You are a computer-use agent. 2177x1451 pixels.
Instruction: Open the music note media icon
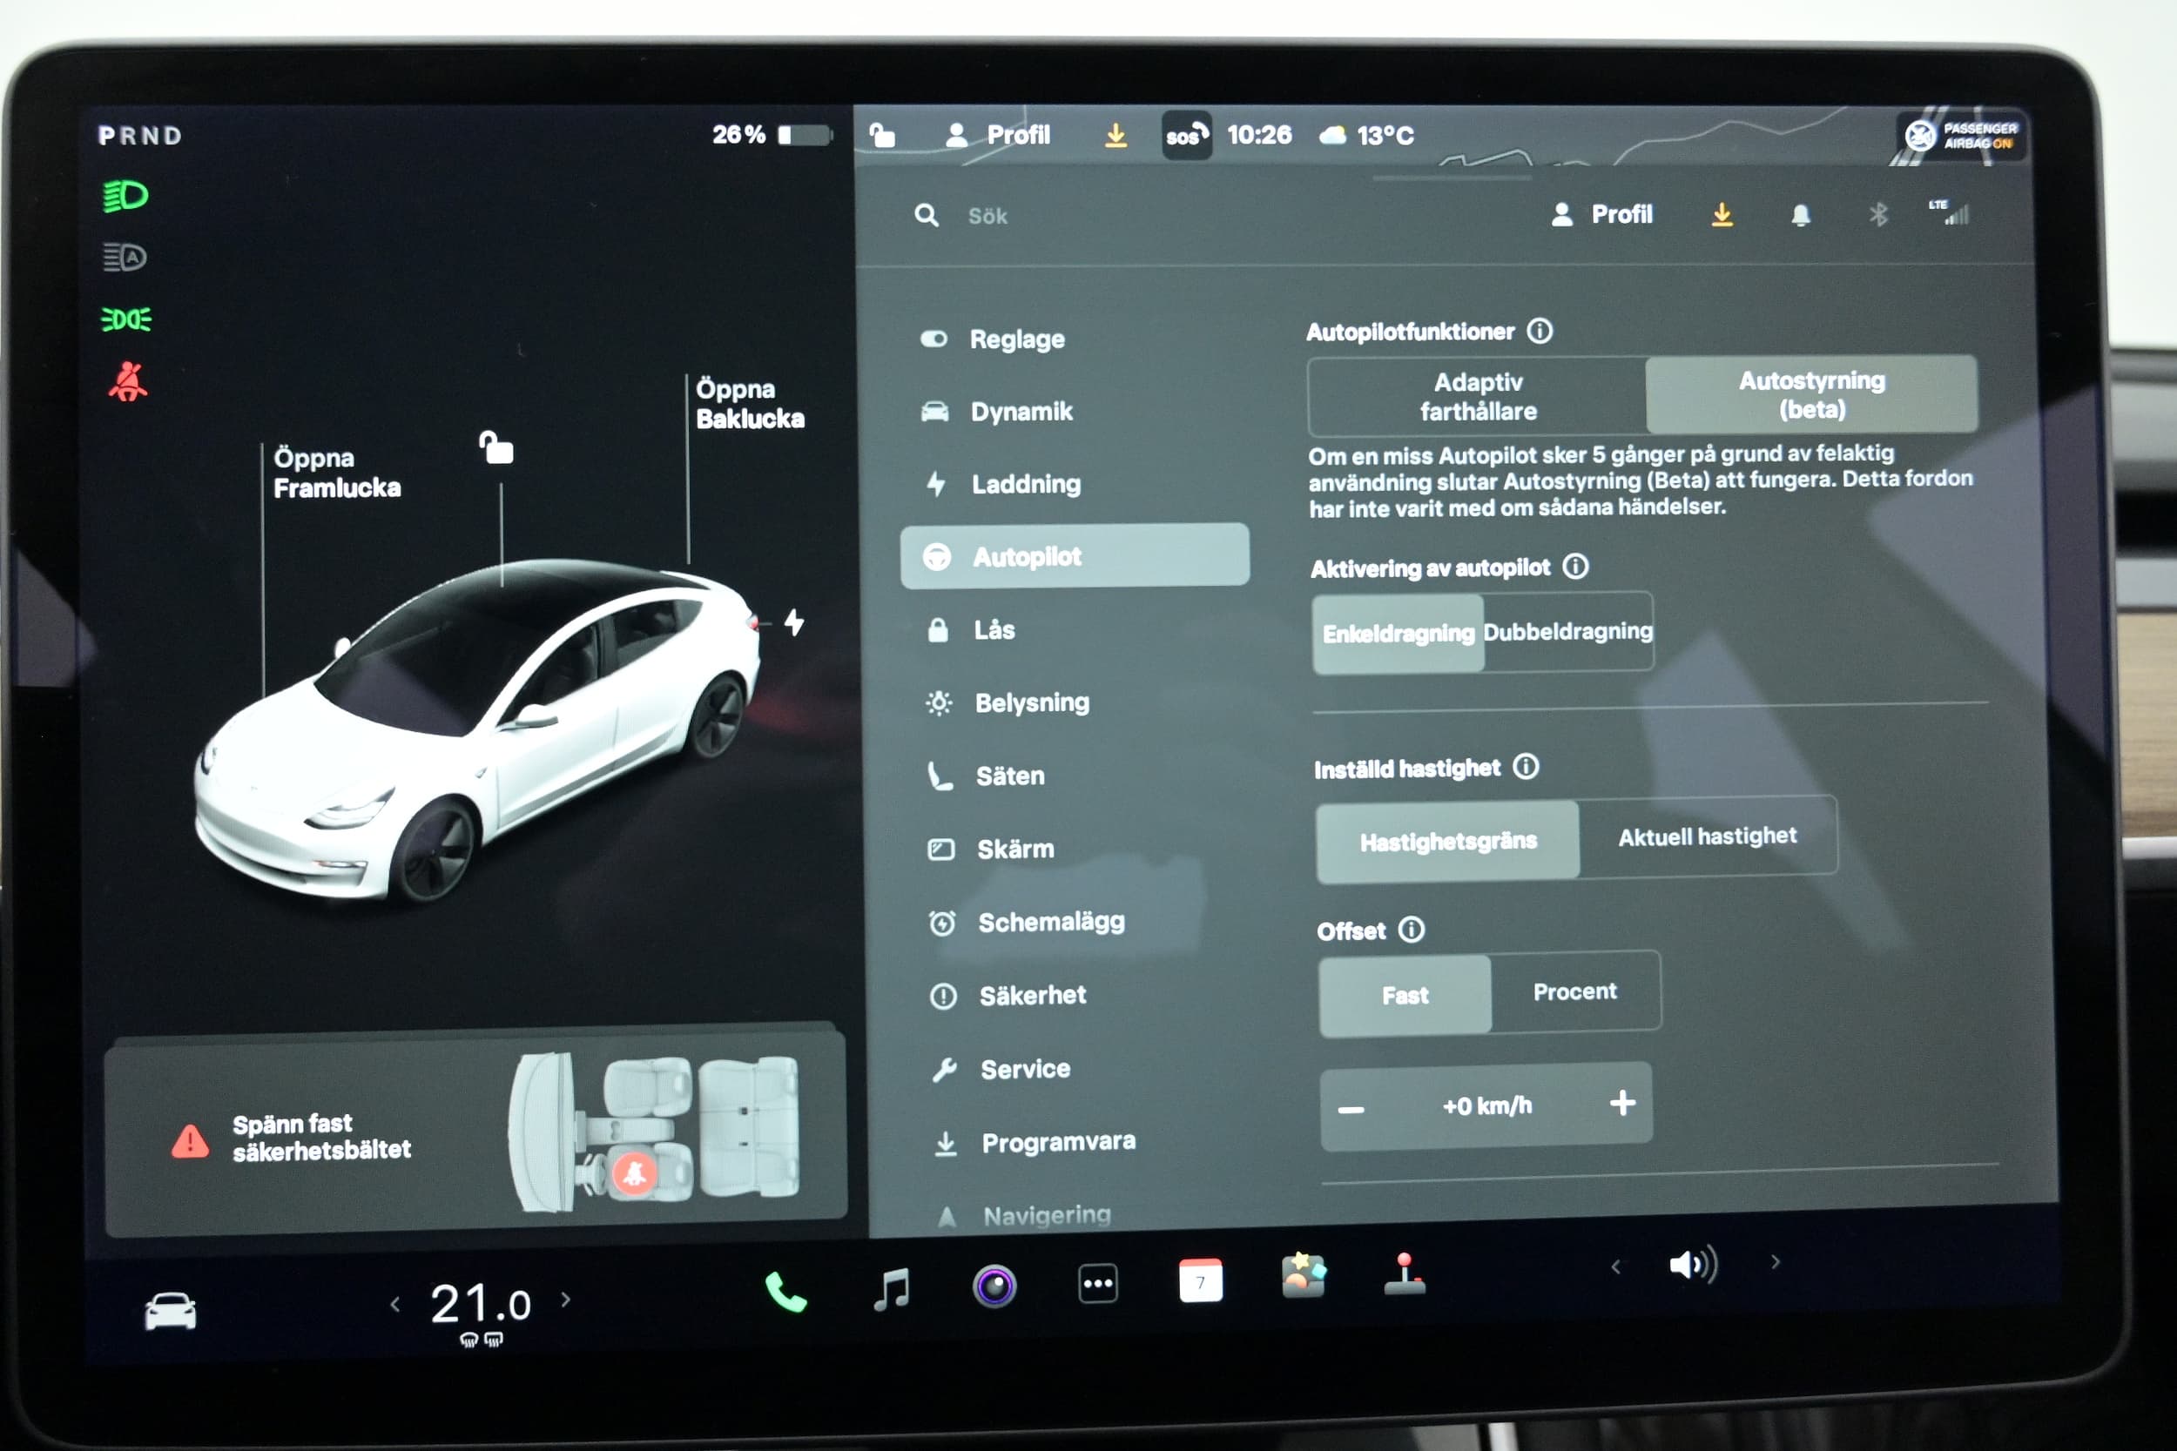[892, 1287]
